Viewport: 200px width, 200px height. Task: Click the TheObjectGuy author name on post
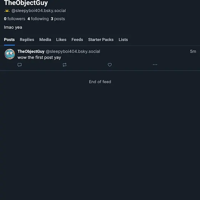[31, 51]
